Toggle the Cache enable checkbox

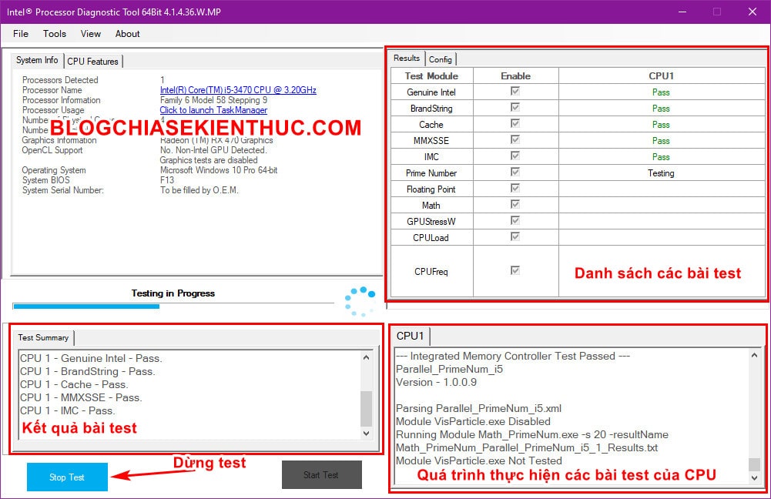pos(515,123)
